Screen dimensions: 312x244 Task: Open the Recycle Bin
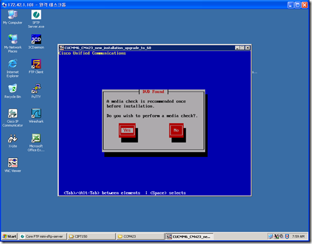(13, 91)
